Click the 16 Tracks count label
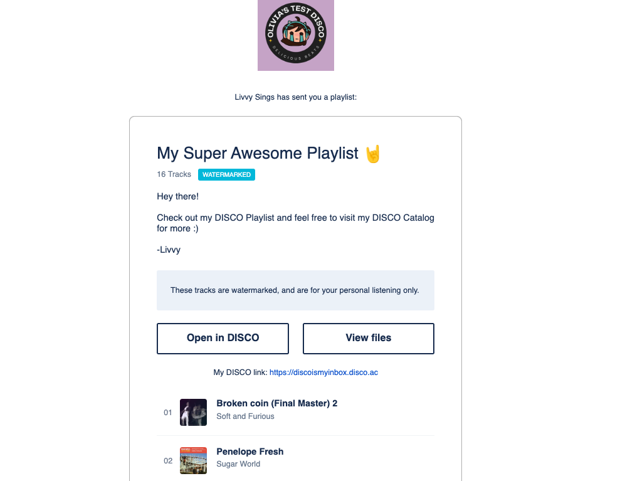Viewport: 625px width, 481px height. pos(174,174)
